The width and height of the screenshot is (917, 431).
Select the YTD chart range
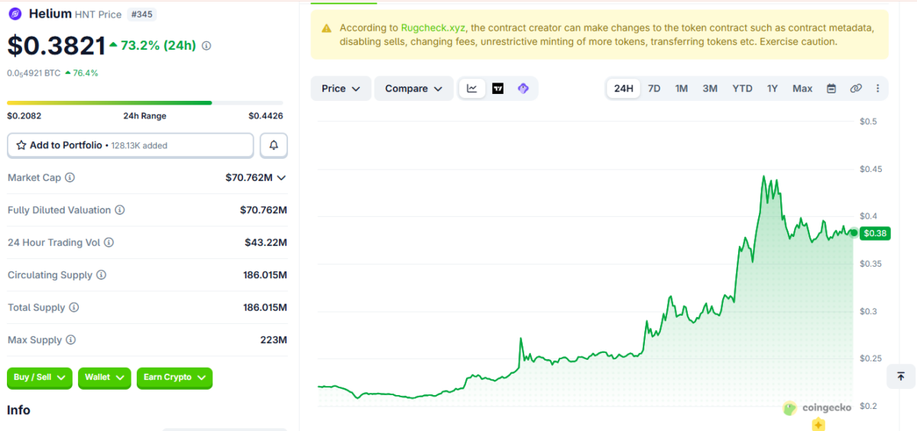coord(742,89)
